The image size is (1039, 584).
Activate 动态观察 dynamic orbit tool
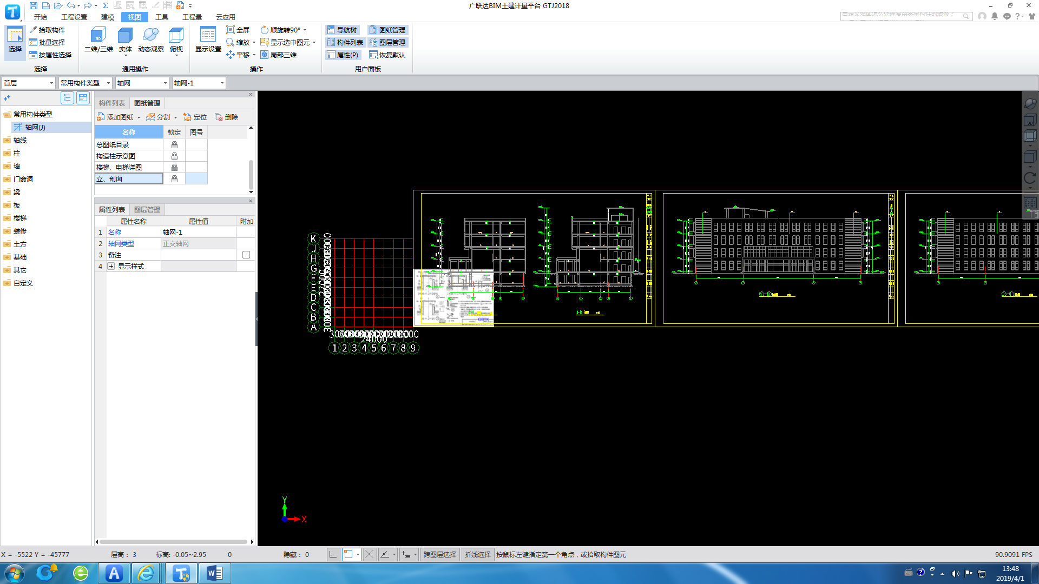click(150, 40)
